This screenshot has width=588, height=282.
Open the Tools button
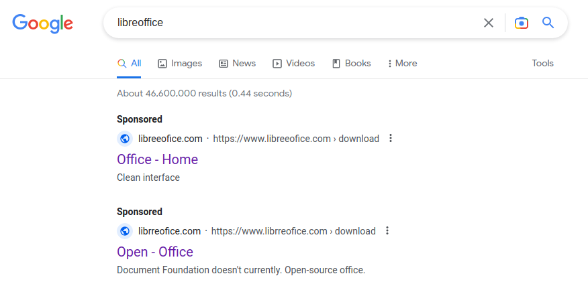coord(542,63)
